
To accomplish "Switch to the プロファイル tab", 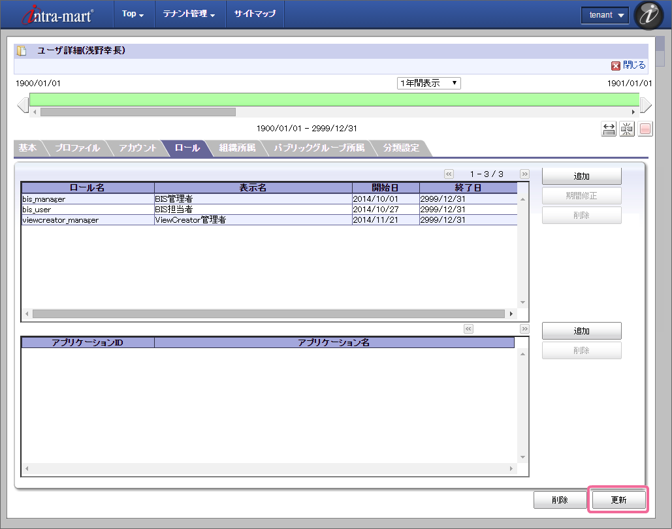I will [77, 148].
